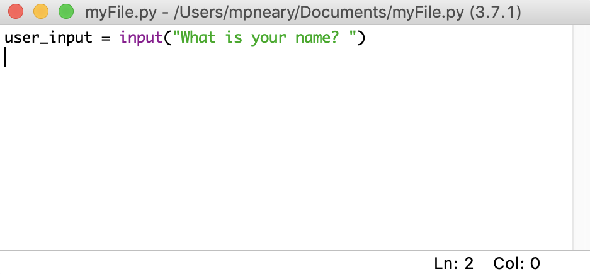The height and width of the screenshot is (274, 590).
Task: Click the "Ln: 2" status indicator
Action: click(454, 263)
